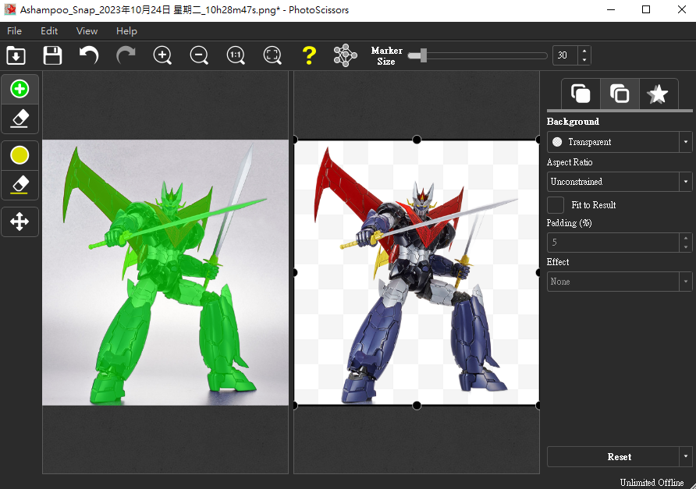The width and height of the screenshot is (696, 489).
Task: Open the File menu
Action: point(14,31)
